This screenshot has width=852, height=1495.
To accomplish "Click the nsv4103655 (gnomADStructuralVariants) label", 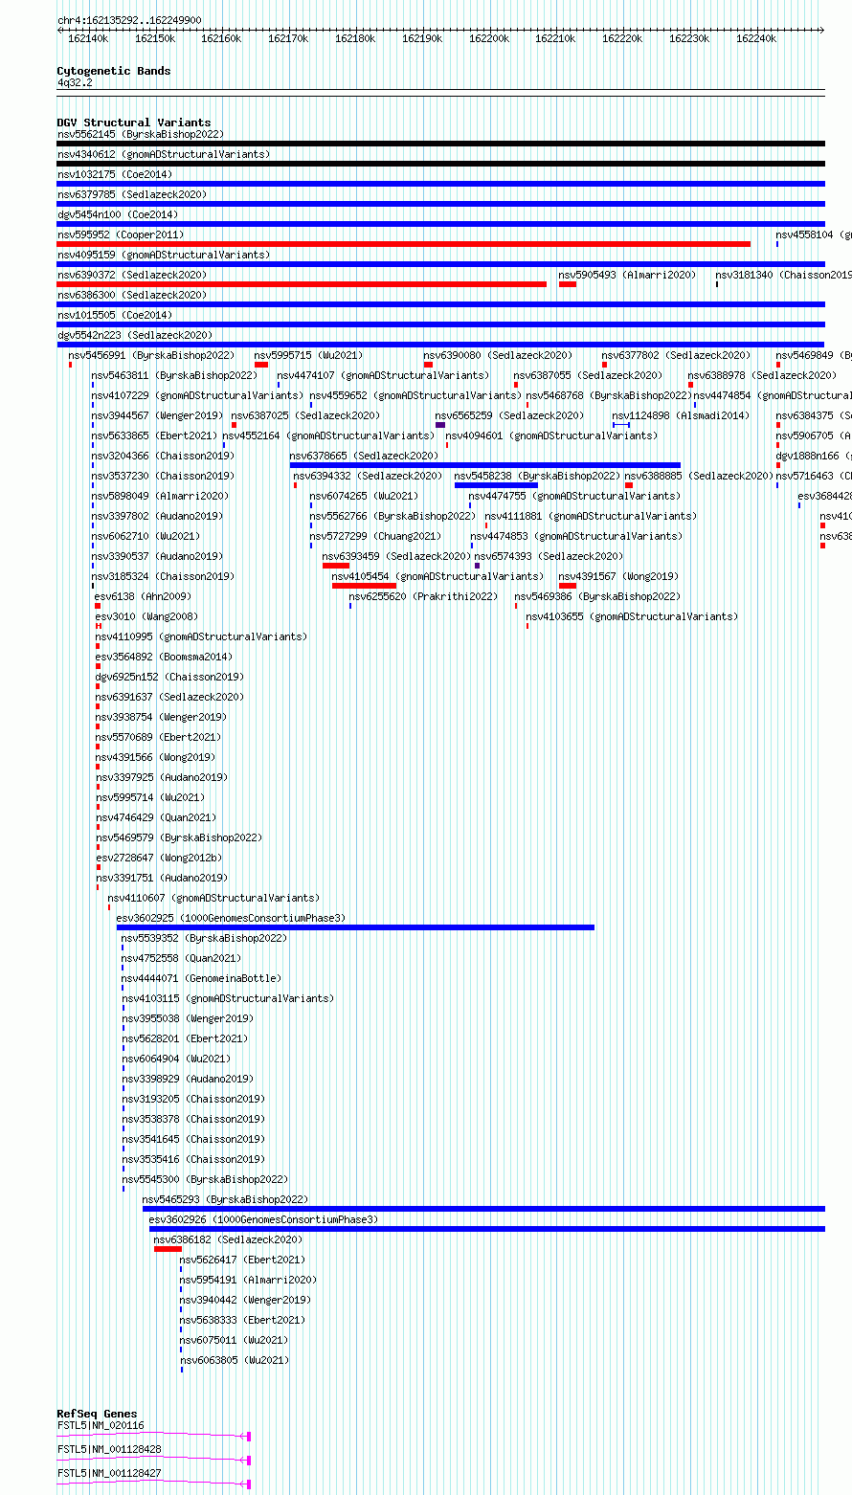I will coord(632,616).
